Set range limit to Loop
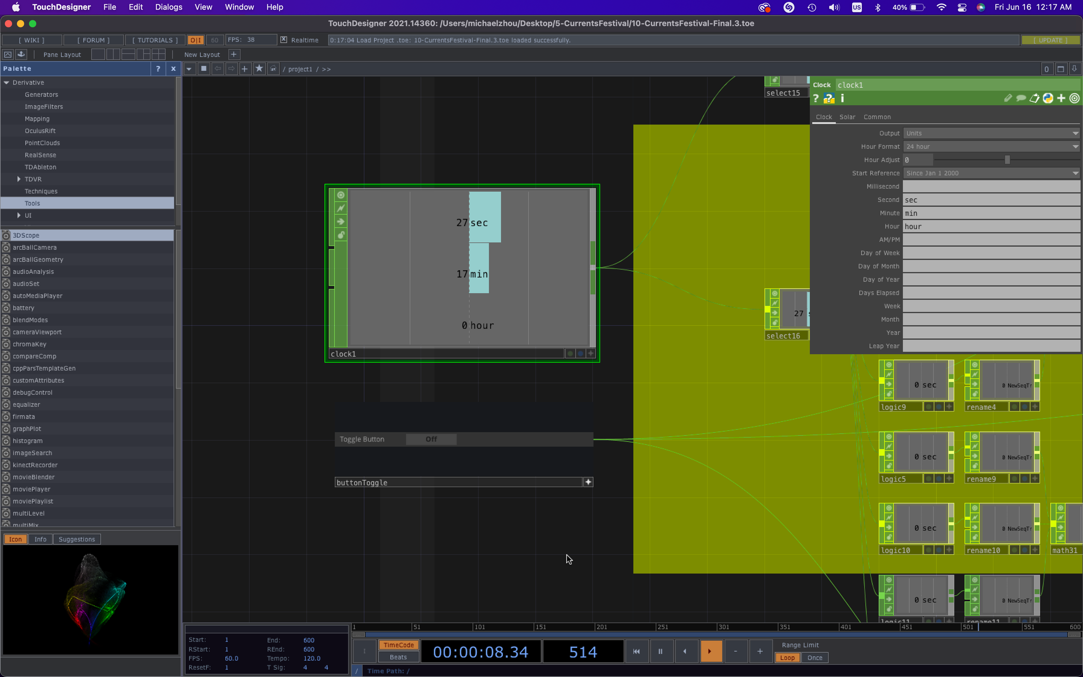The width and height of the screenshot is (1083, 677). pyautogui.click(x=787, y=658)
